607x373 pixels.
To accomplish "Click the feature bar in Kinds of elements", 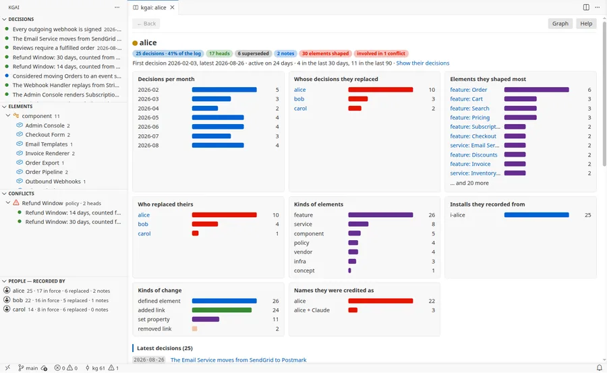I will tap(380, 215).
